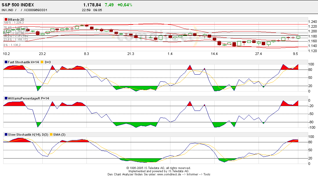Screen dimensions: 318x176
Task: Click the blue Fast Stochastik legend square
Action: point(6,62)
